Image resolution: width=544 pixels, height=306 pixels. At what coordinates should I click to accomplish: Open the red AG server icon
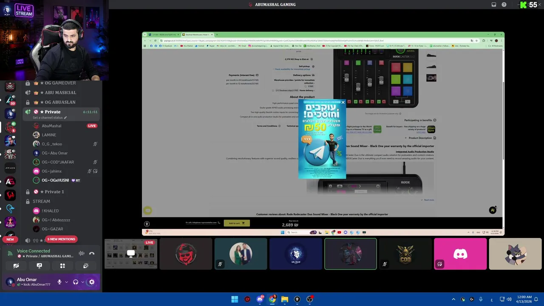tap(10, 181)
